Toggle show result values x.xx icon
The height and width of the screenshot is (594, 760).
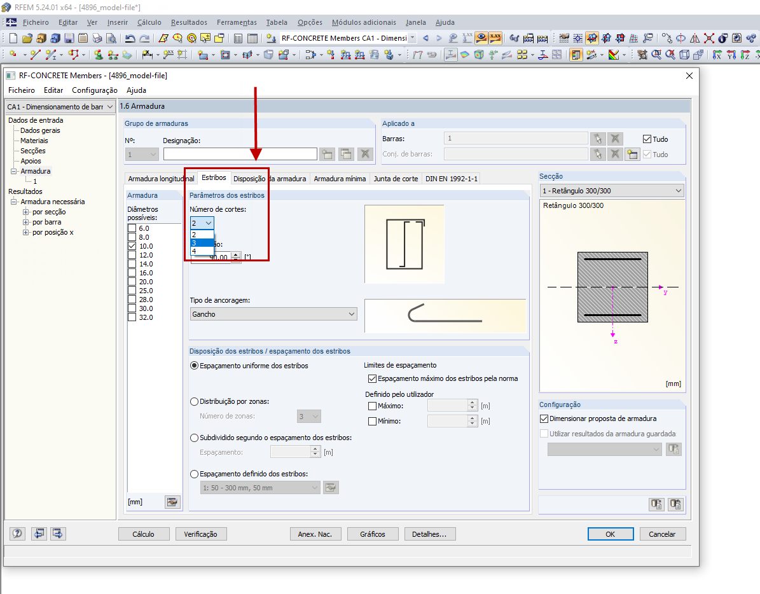point(495,38)
